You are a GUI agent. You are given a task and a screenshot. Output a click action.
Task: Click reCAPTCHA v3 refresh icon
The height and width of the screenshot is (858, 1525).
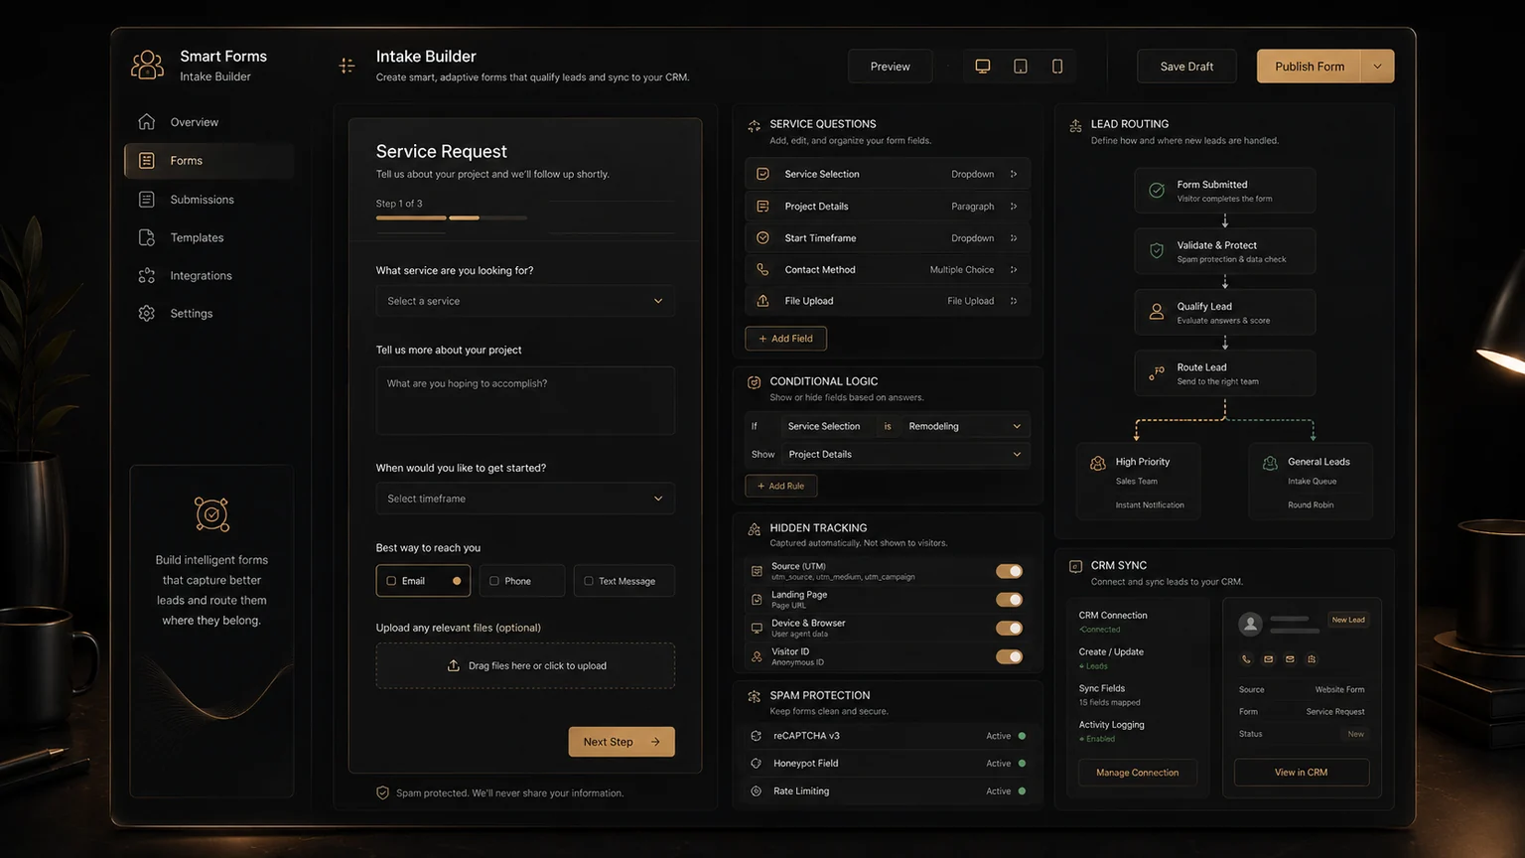coord(757,736)
